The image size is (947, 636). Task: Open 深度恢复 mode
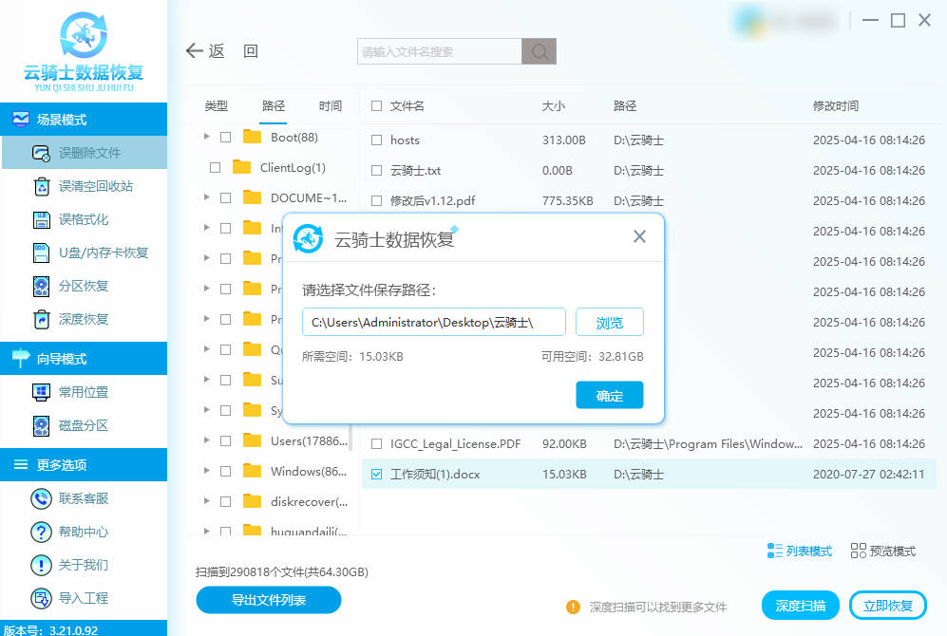[84, 319]
